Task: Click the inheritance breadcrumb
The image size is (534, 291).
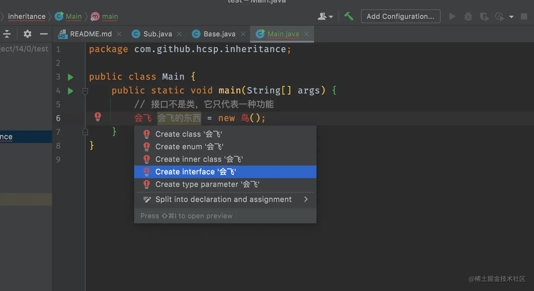Action: click(x=27, y=16)
